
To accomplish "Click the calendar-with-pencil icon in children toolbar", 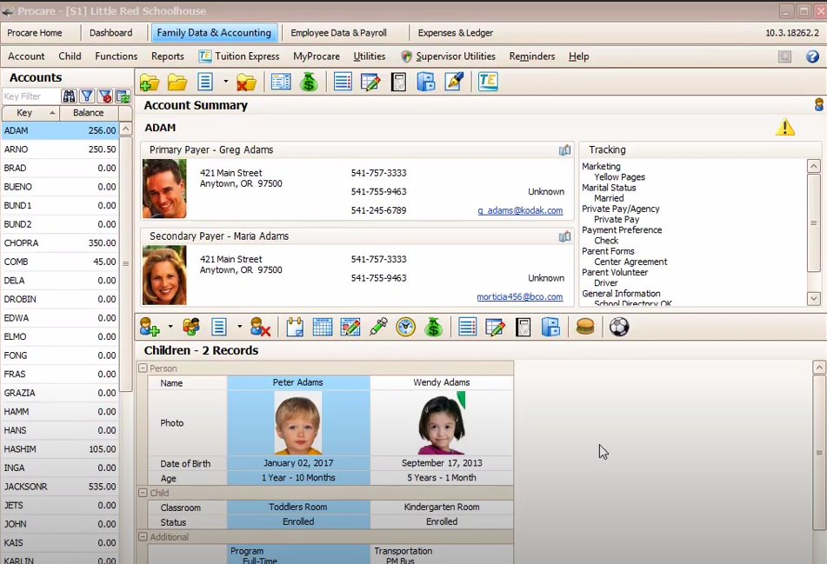I will [350, 328].
